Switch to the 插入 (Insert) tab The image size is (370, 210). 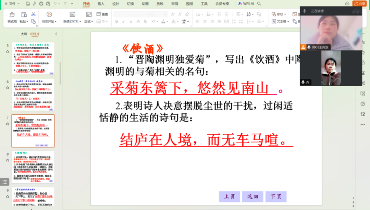point(101,4)
